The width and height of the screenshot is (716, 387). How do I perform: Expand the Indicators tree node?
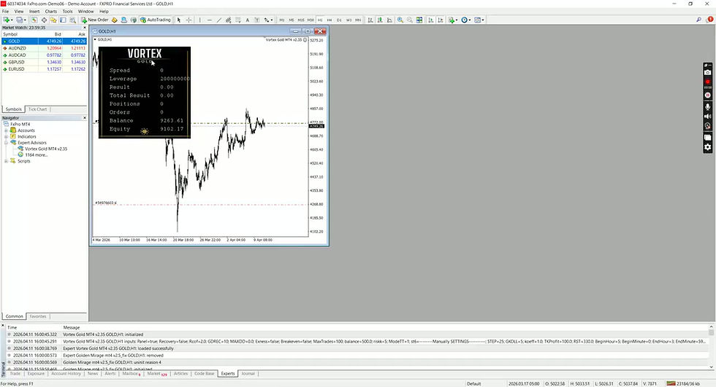[x=6, y=136]
